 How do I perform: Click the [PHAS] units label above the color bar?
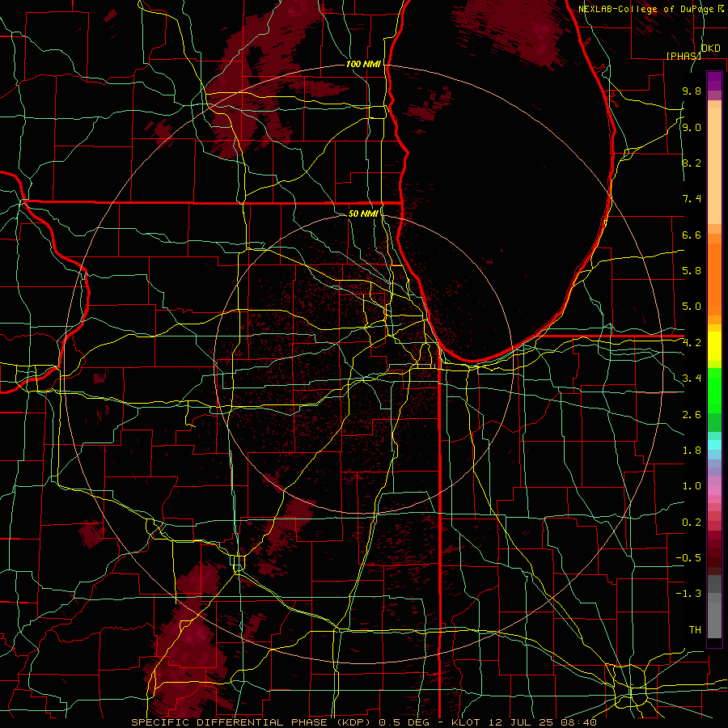click(x=684, y=56)
